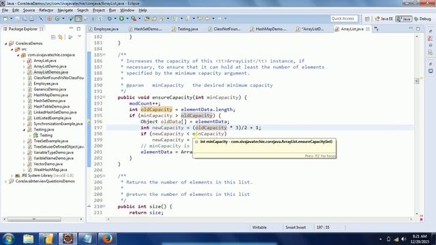Select com.sivajavatechie.corejava package

pyautogui.click(x=51, y=55)
